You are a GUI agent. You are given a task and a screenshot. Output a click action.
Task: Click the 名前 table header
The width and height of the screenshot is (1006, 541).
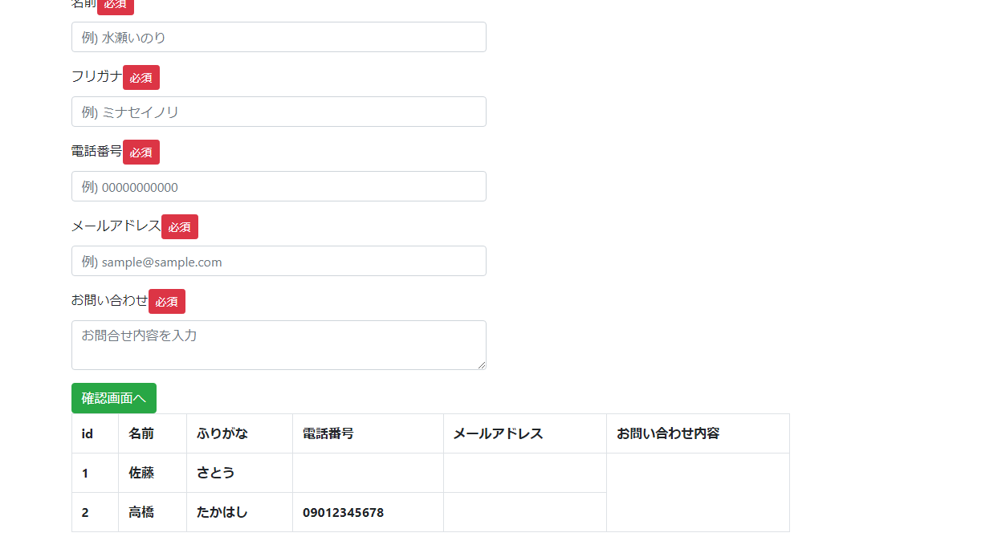click(141, 433)
